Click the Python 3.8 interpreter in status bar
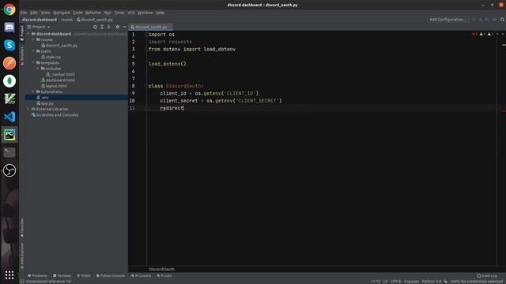Viewport: 506px width, 284px height. pyautogui.click(x=432, y=282)
